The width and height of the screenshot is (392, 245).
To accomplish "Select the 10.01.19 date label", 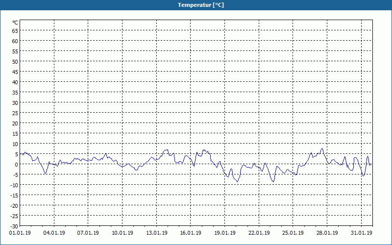I will point(122,233).
